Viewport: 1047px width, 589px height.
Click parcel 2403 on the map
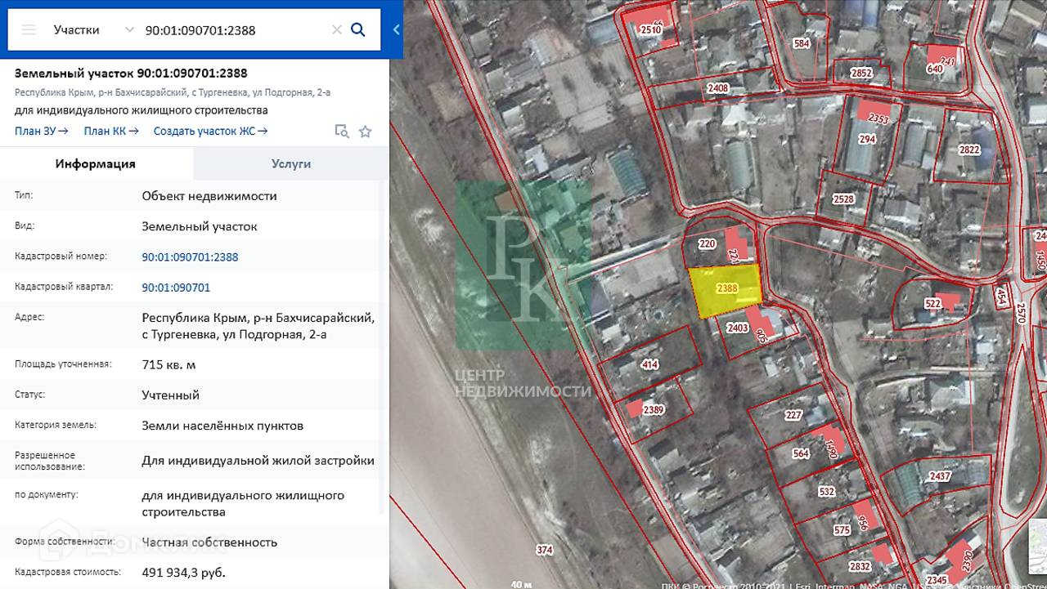[737, 328]
